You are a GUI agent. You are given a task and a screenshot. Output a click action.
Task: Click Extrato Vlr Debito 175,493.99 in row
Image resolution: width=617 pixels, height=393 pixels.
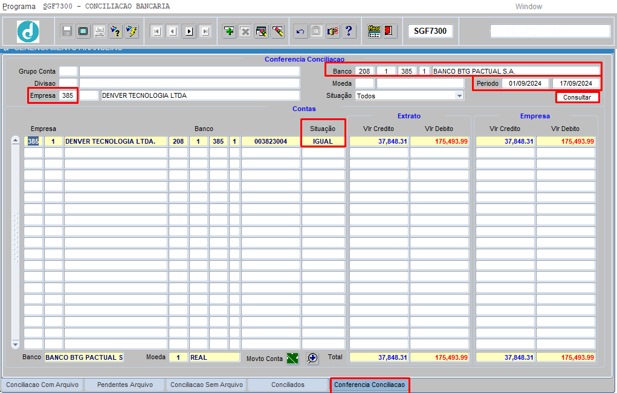pyautogui.click(x=439, y=141)
